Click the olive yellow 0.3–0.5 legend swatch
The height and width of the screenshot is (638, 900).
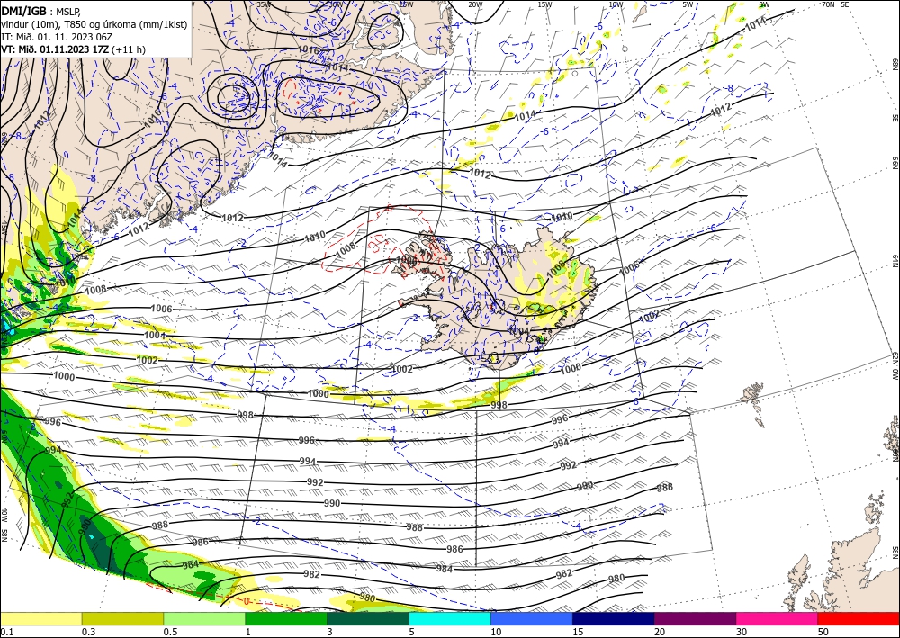point(122,618)
